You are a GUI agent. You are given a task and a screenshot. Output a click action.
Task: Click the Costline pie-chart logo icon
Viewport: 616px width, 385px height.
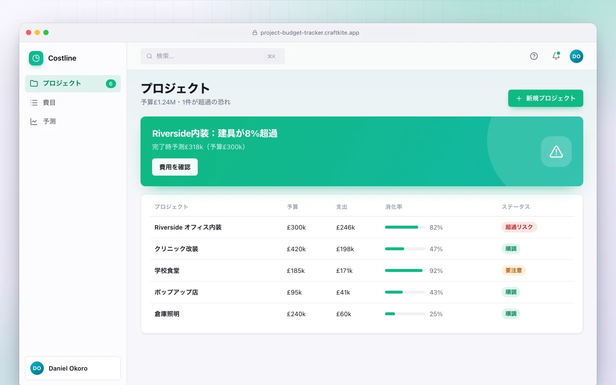point(36,58)
